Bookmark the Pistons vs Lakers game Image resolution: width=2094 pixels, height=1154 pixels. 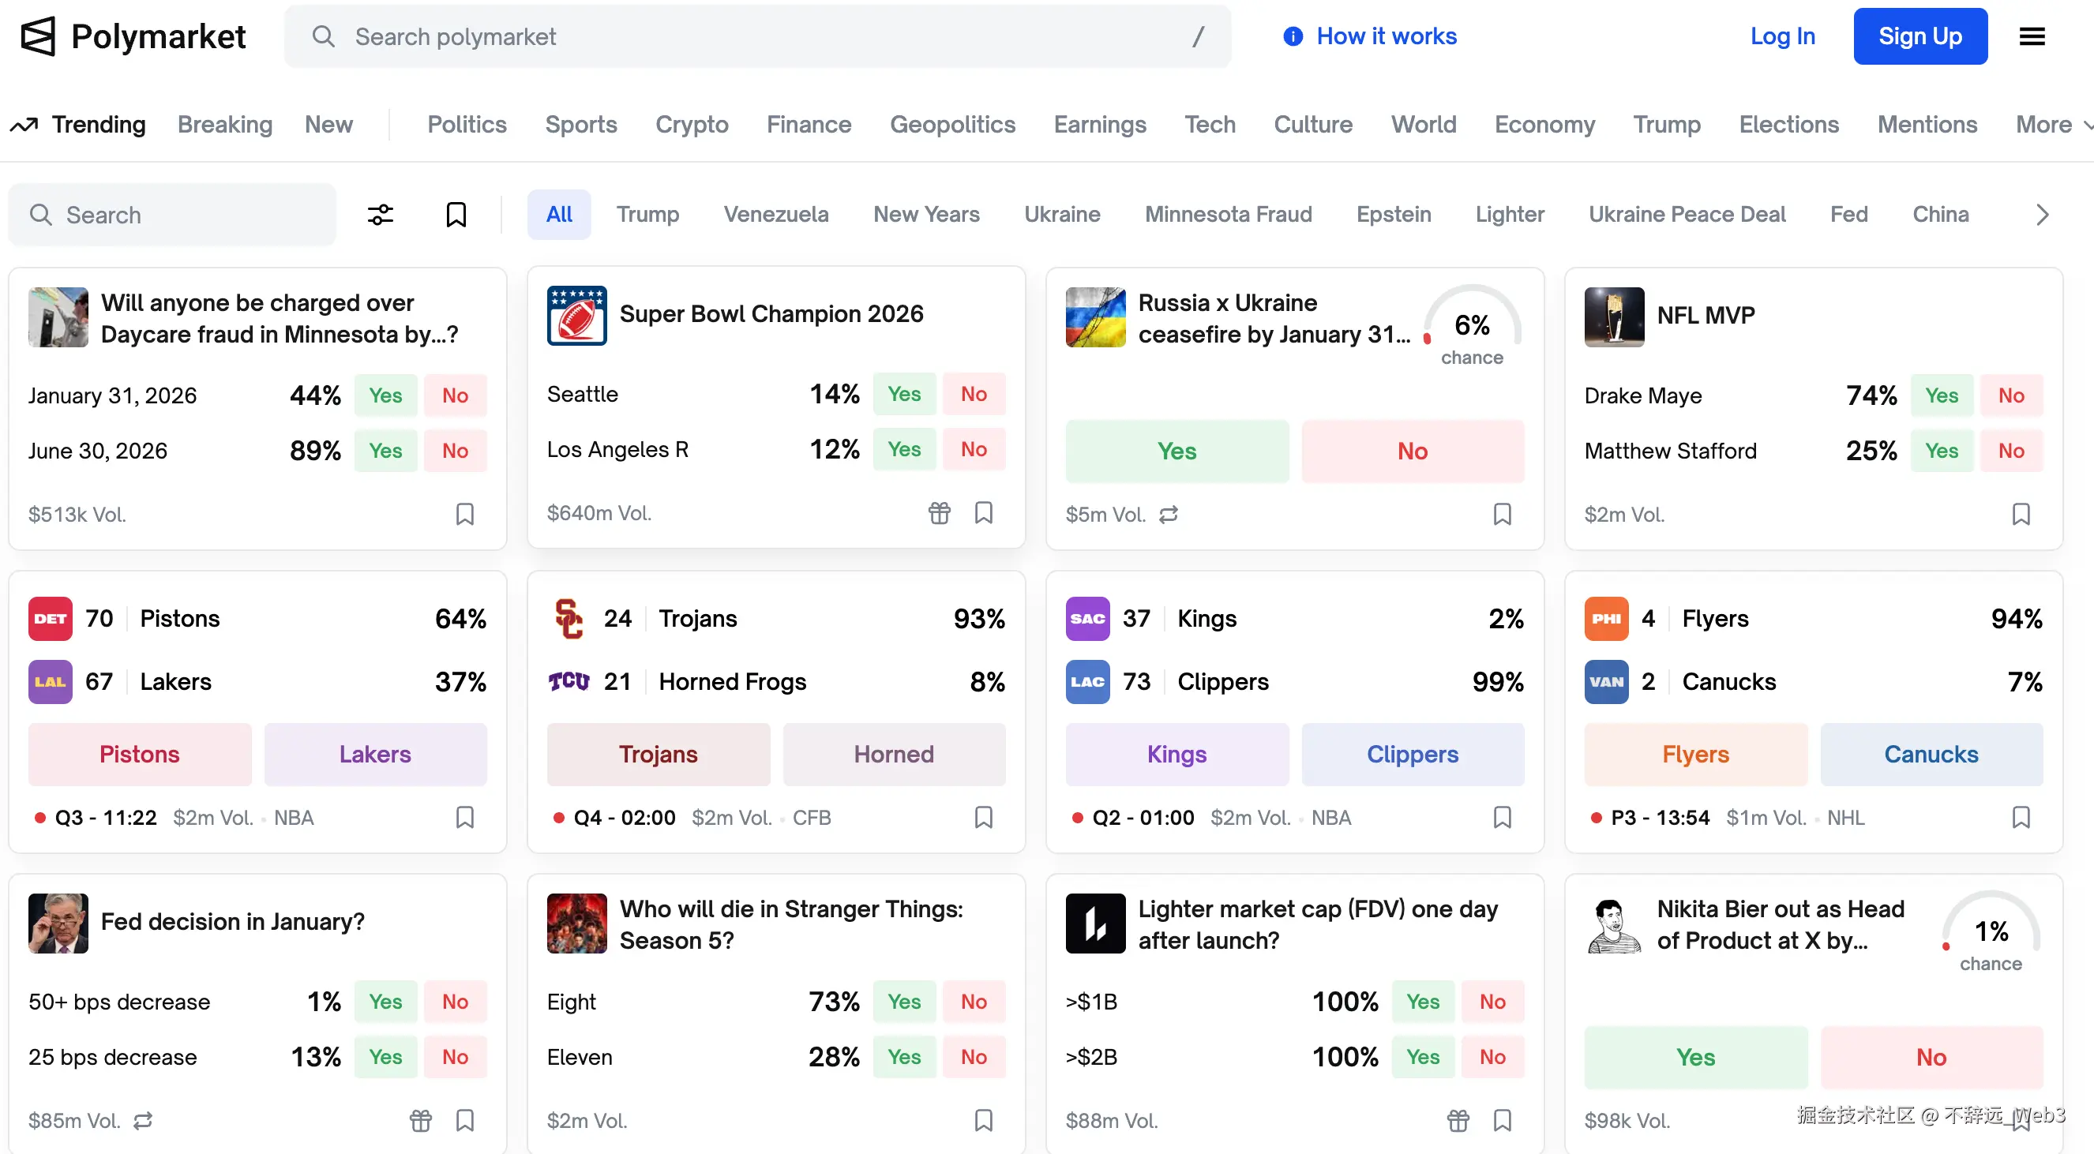pyautogui.click(x=464, y=817)
